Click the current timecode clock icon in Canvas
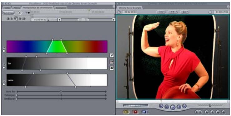The height and width of the screenshot is (116, 231). click(x=210, y=12)
